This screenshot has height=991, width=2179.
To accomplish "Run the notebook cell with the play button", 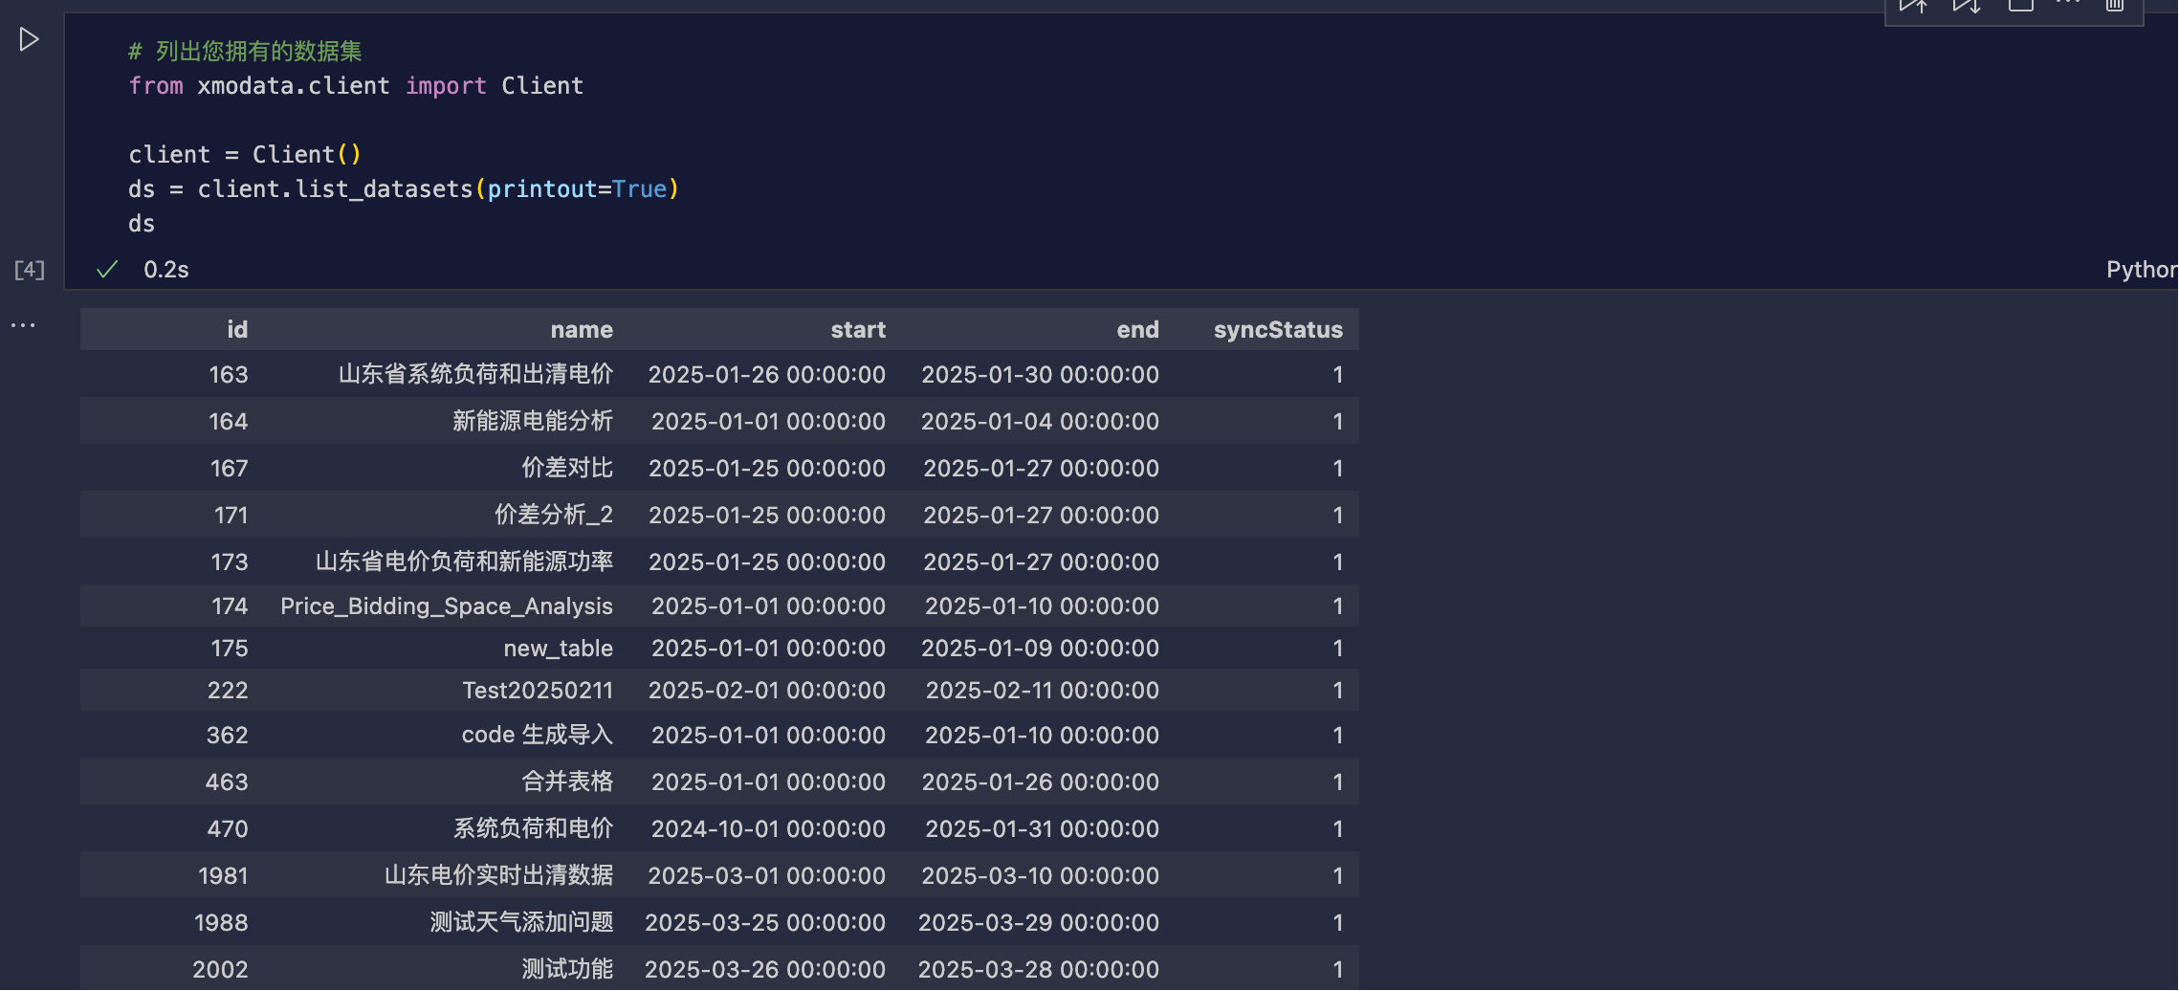I will [29, 39].
